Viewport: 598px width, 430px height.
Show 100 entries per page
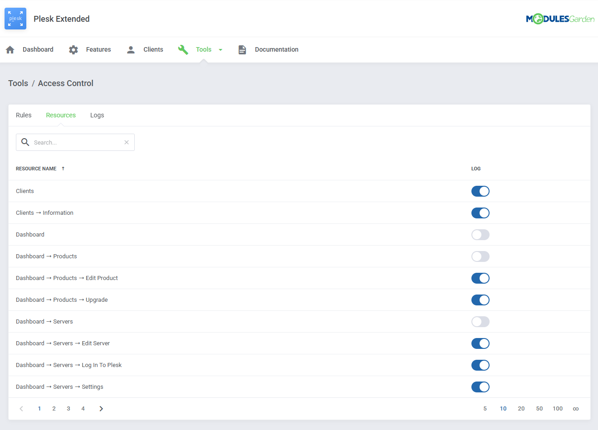pos(558,408)
